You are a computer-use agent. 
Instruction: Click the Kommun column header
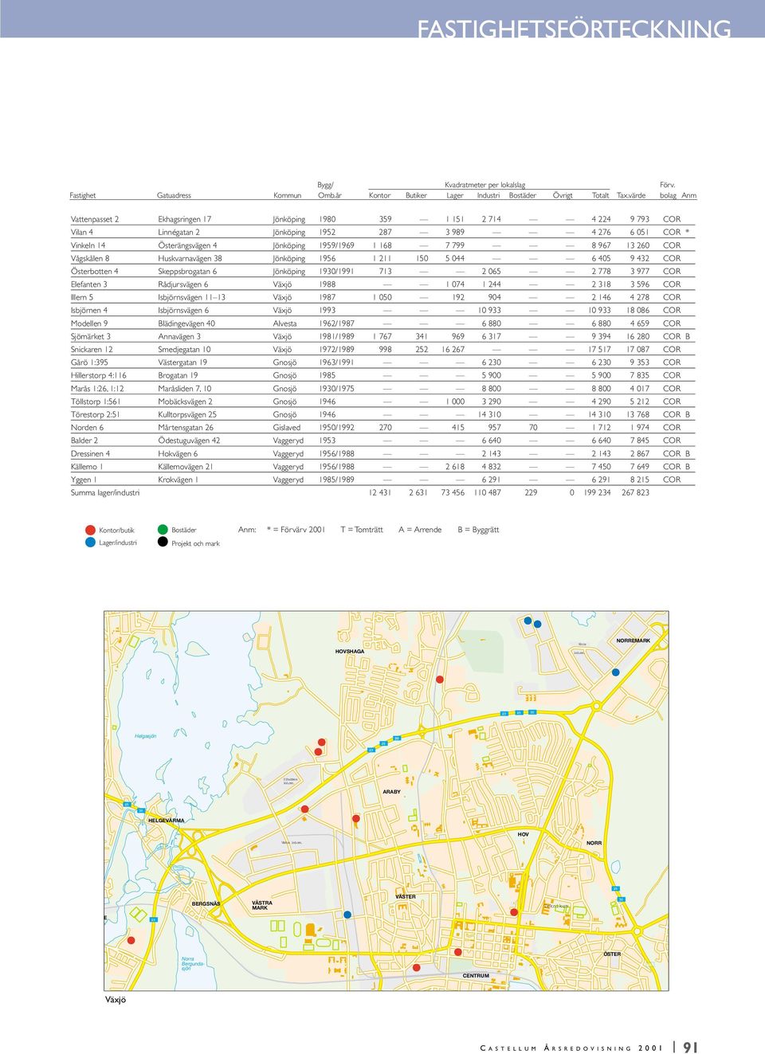tap(288, 195)
